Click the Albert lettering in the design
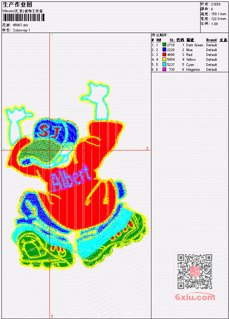This screenshot has height=319, width=229. pos(71,177)
